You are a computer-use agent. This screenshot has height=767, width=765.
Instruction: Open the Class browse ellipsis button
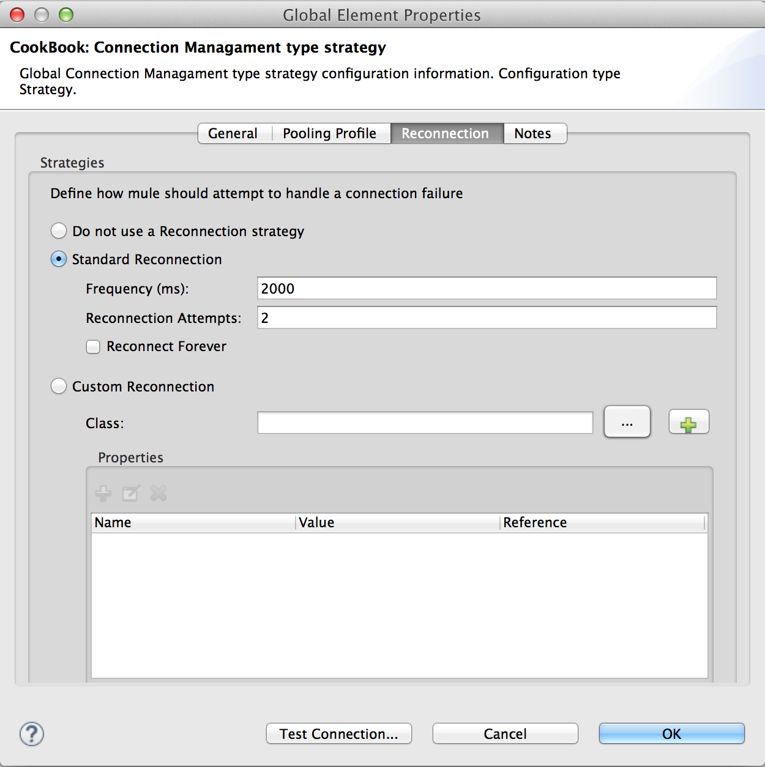pos(627,422)
